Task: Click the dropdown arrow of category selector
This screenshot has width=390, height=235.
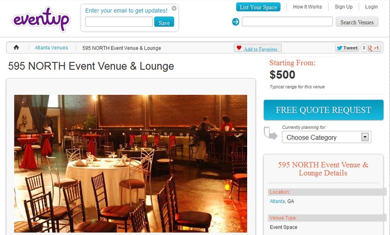Action: coord(365,137)
